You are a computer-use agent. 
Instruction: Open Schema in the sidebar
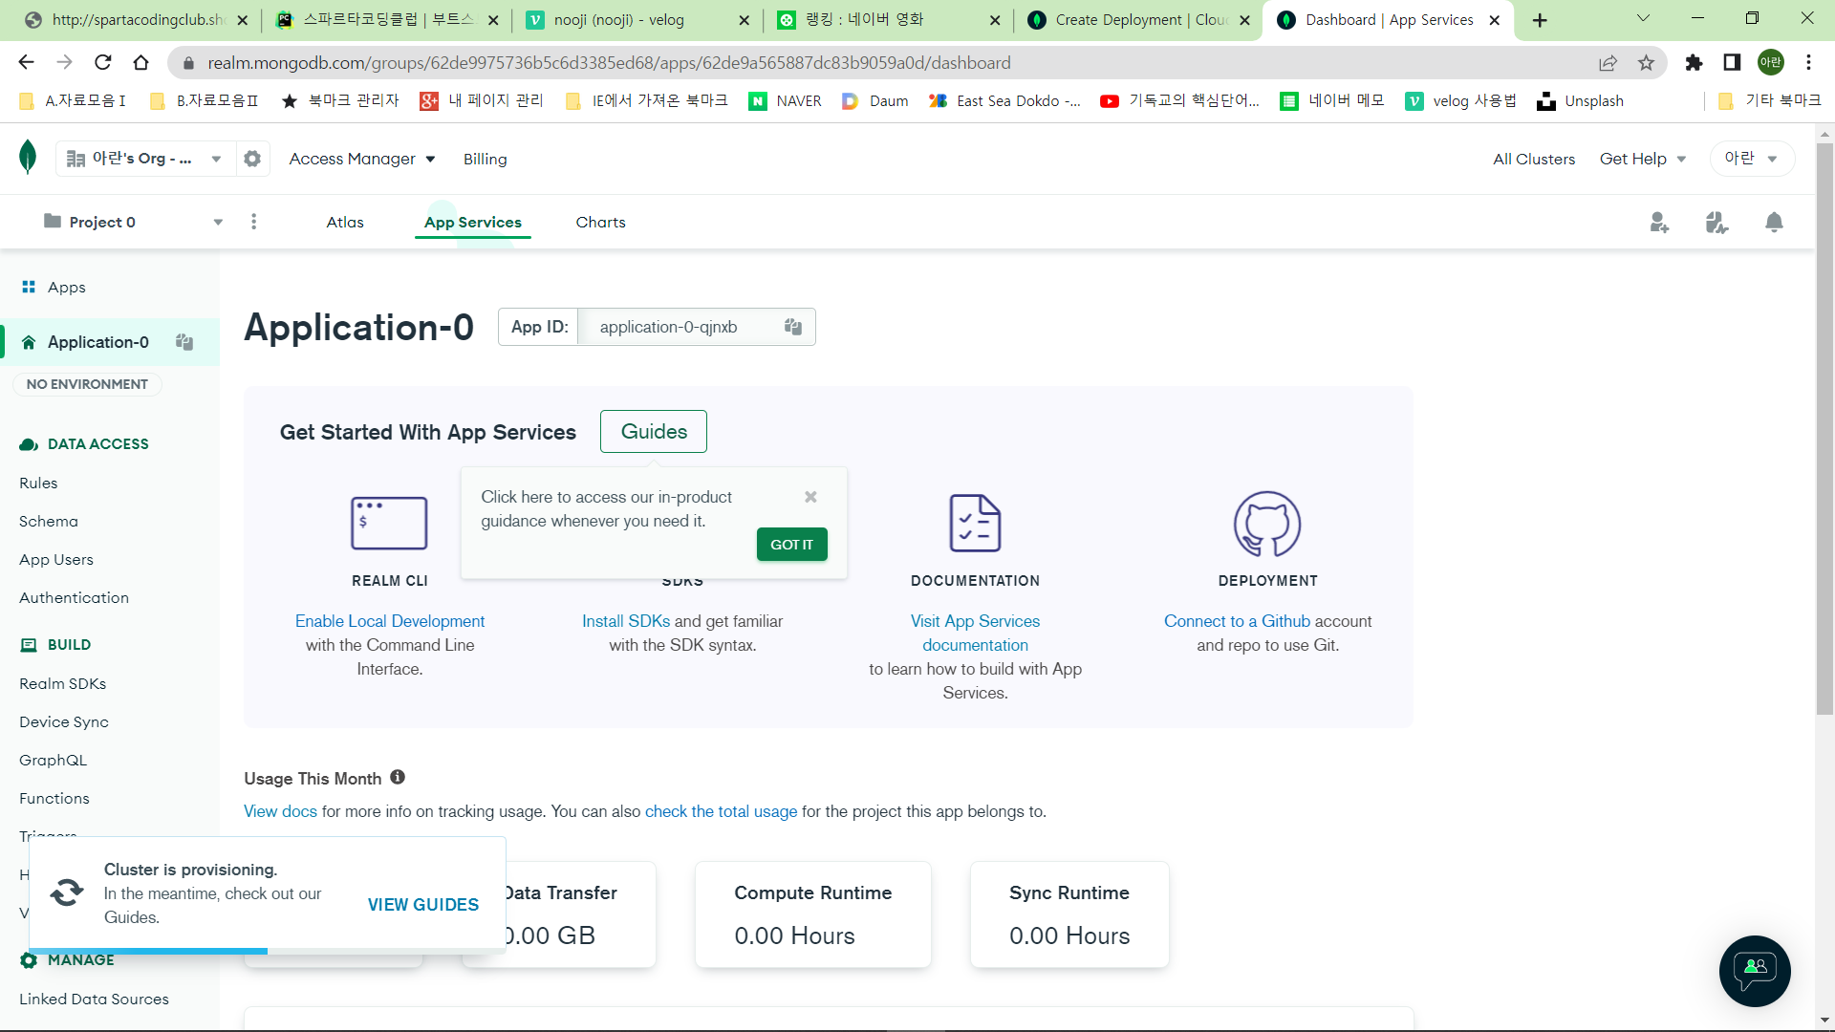(49, 522)
